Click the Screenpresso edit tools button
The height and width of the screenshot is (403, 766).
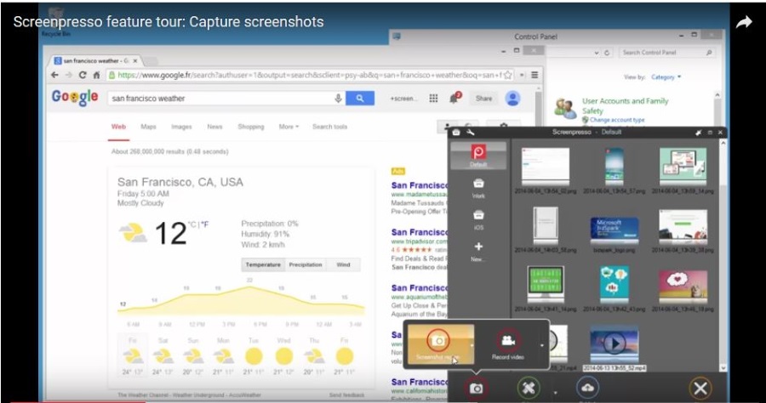529,389
